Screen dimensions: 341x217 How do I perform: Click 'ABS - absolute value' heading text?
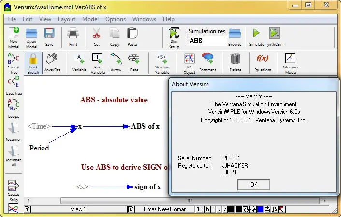click(114, 100)
